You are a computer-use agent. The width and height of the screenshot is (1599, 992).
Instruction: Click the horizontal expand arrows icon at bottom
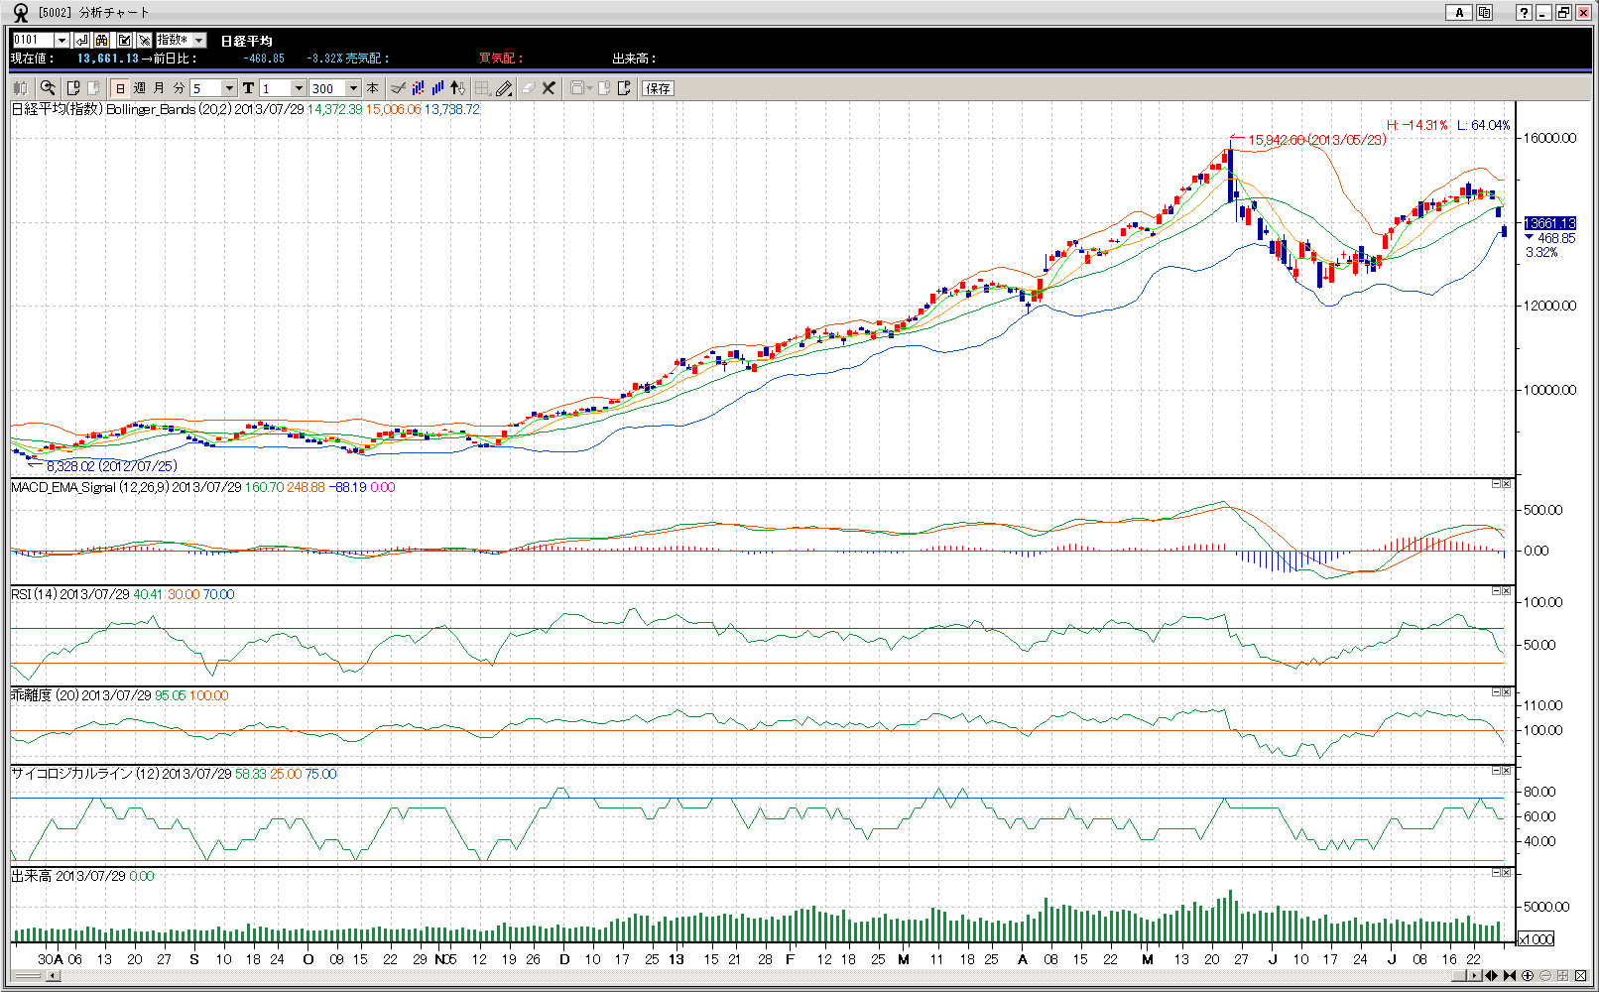tap(1491, 976)
